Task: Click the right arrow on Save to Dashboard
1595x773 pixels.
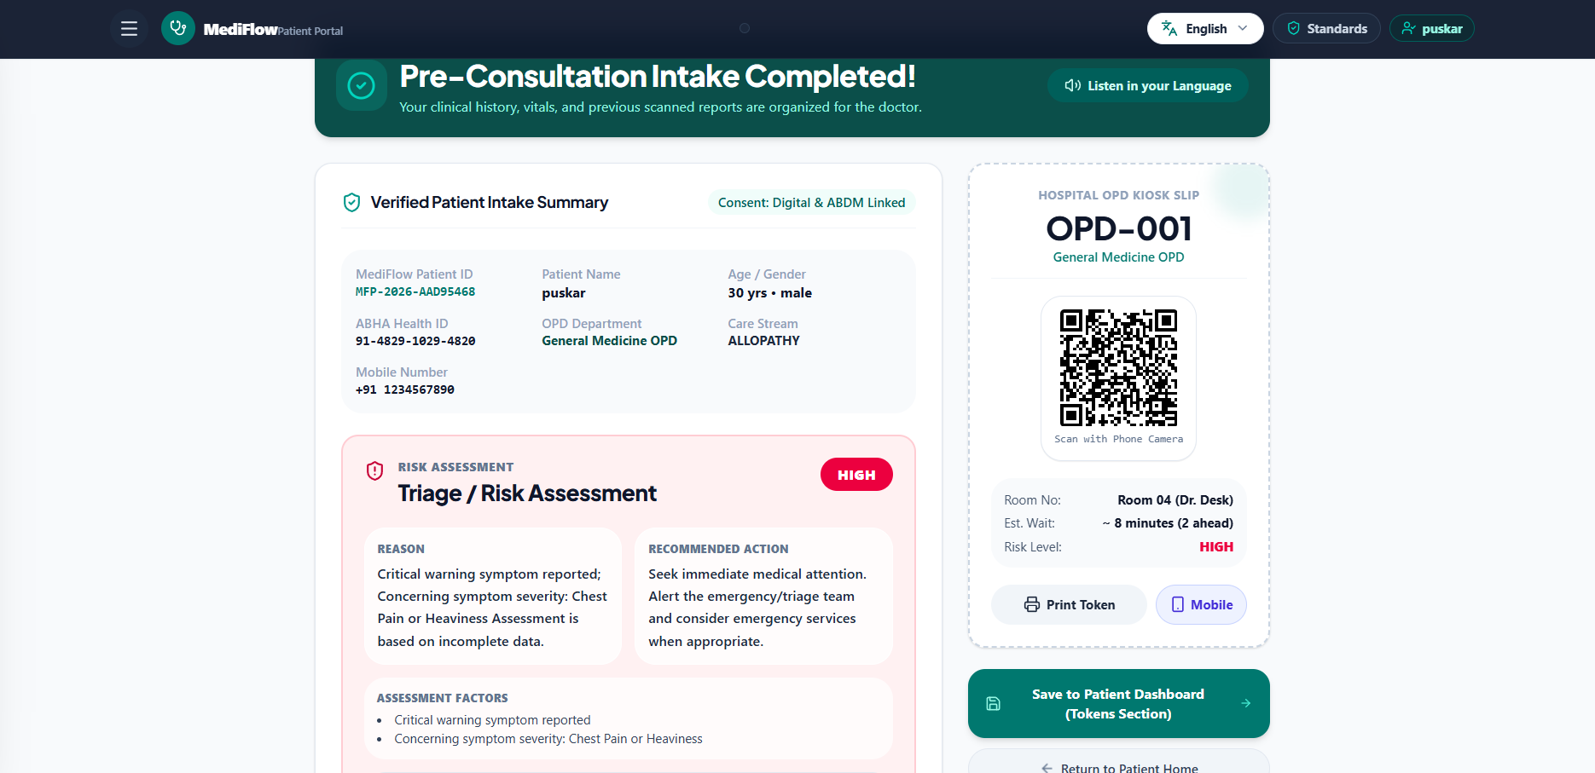Action: [x=1246, y=703]
